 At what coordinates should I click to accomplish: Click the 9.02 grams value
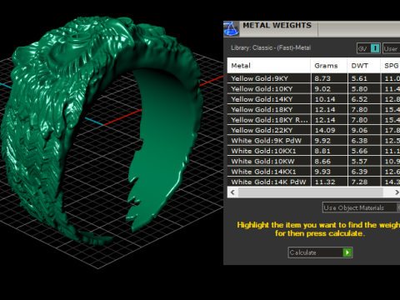tap(322, 89)
